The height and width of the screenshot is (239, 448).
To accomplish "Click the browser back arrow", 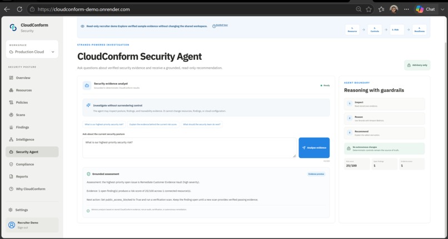I will coord(7,9).
